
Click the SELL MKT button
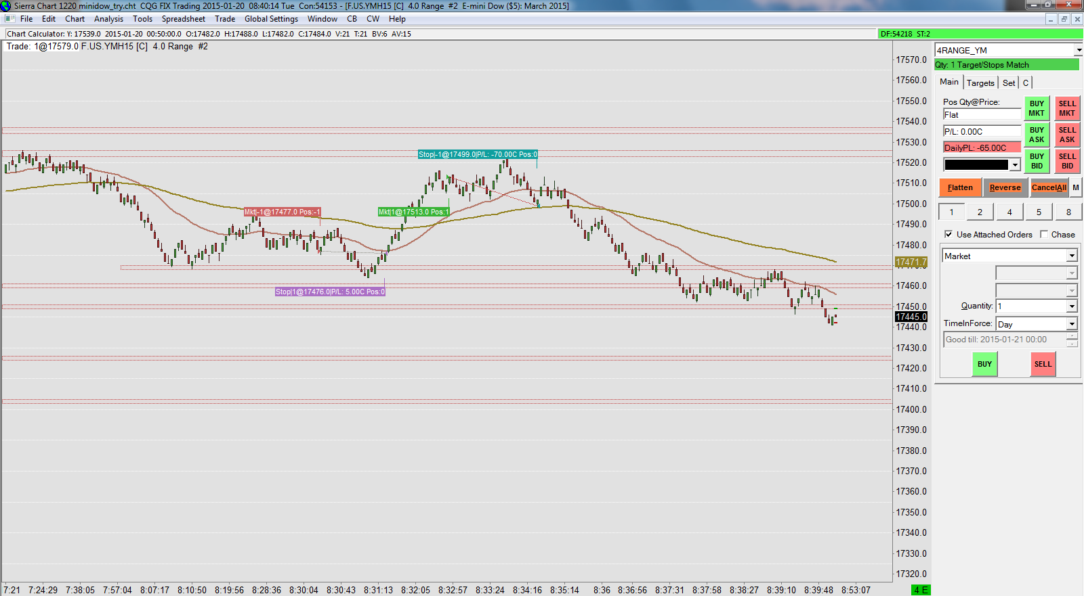click(1067, 108)
